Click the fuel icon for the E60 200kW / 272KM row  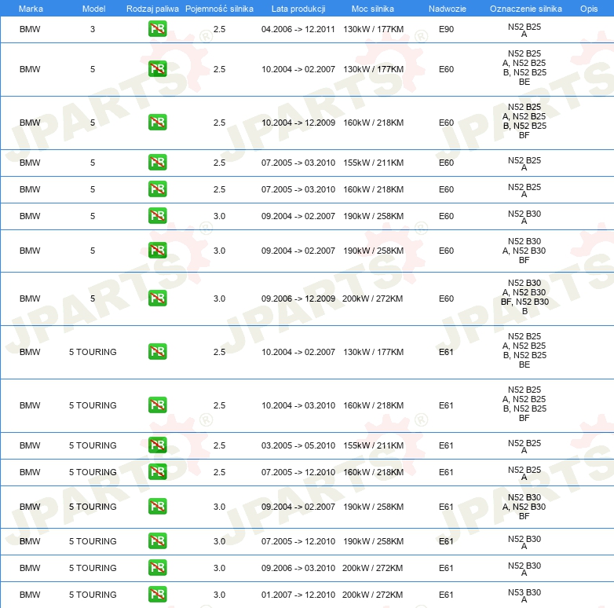157,299
